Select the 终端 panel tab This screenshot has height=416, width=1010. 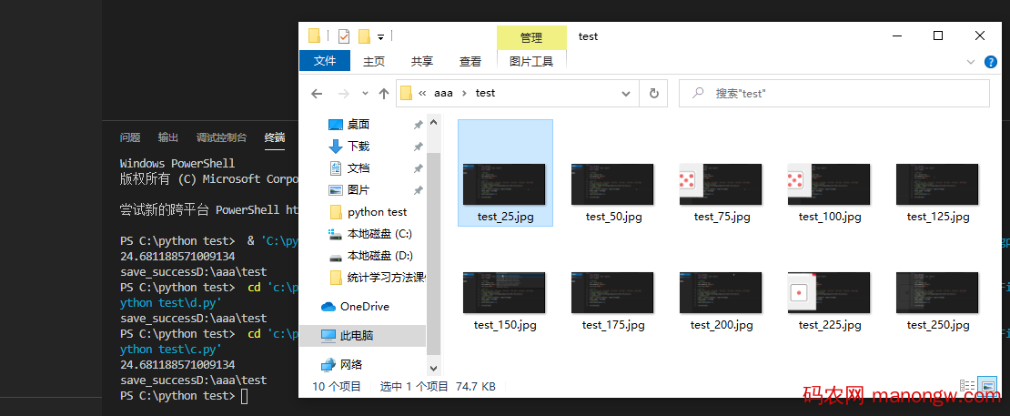[x=274, y=137]
